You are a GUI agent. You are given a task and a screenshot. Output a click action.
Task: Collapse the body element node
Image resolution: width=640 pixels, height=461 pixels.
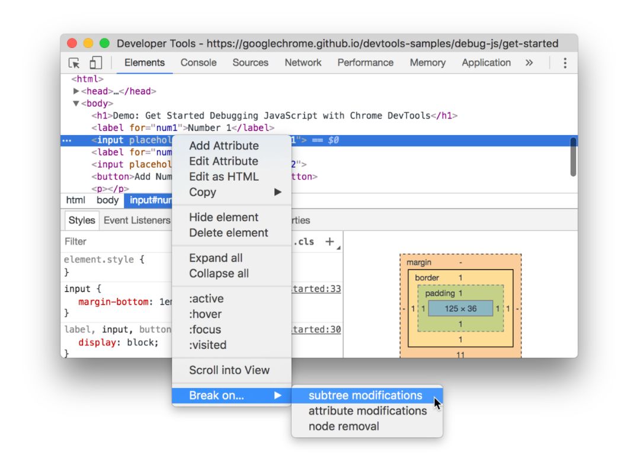(x=76, y=103)
